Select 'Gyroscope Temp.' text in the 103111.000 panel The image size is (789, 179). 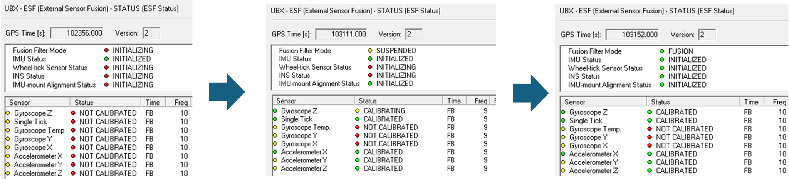click(306, 127)
